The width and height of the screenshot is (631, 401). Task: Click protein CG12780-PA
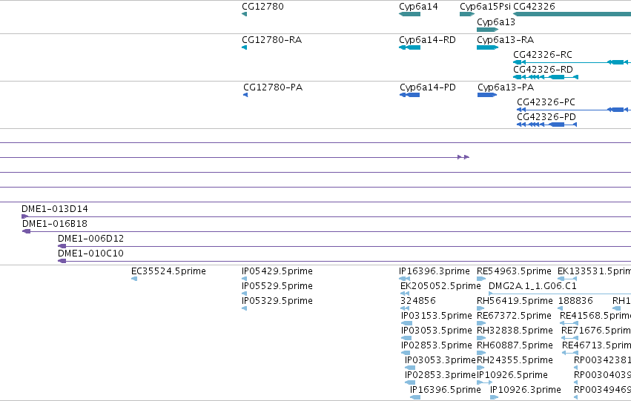[x=273, y=87]
